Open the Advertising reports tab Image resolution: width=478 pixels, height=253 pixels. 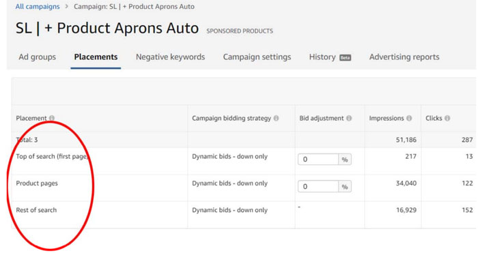coord(404,57)
